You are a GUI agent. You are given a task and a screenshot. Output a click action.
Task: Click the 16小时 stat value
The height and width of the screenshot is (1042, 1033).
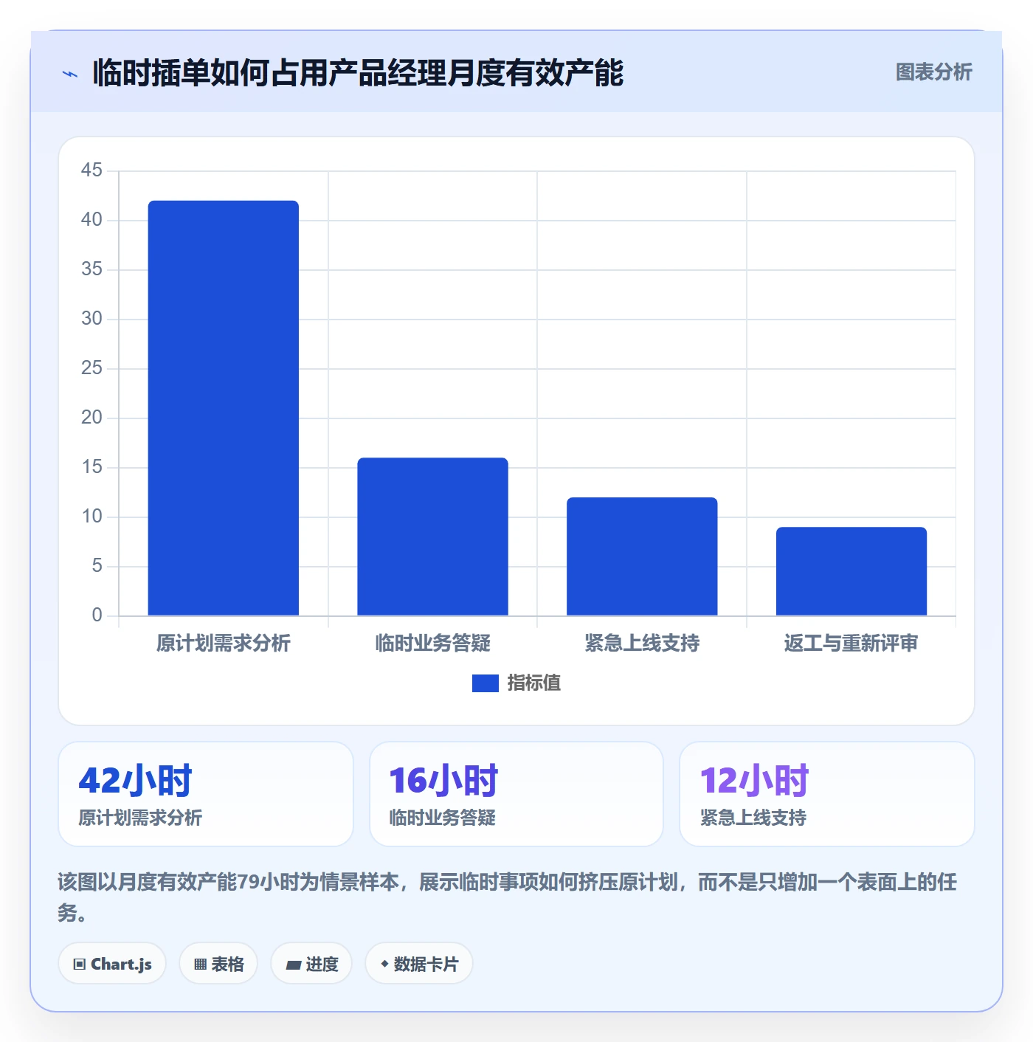coord(444,781)
